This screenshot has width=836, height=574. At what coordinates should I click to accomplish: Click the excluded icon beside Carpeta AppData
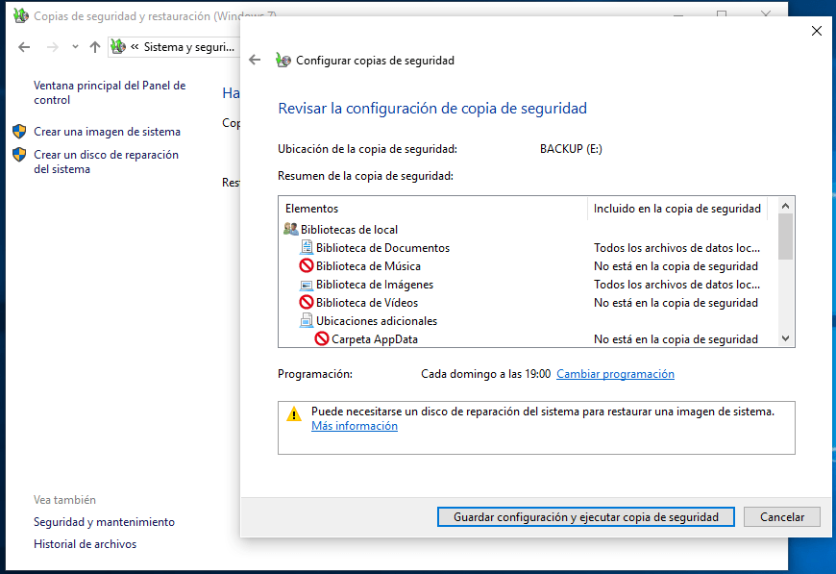tap(322, 339)
